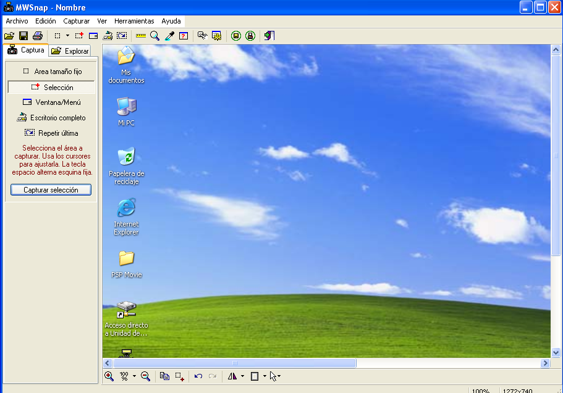Screen dimensions: 563x393
Task: Click the greyed-out redo arrow
Action: click(213, 376)
